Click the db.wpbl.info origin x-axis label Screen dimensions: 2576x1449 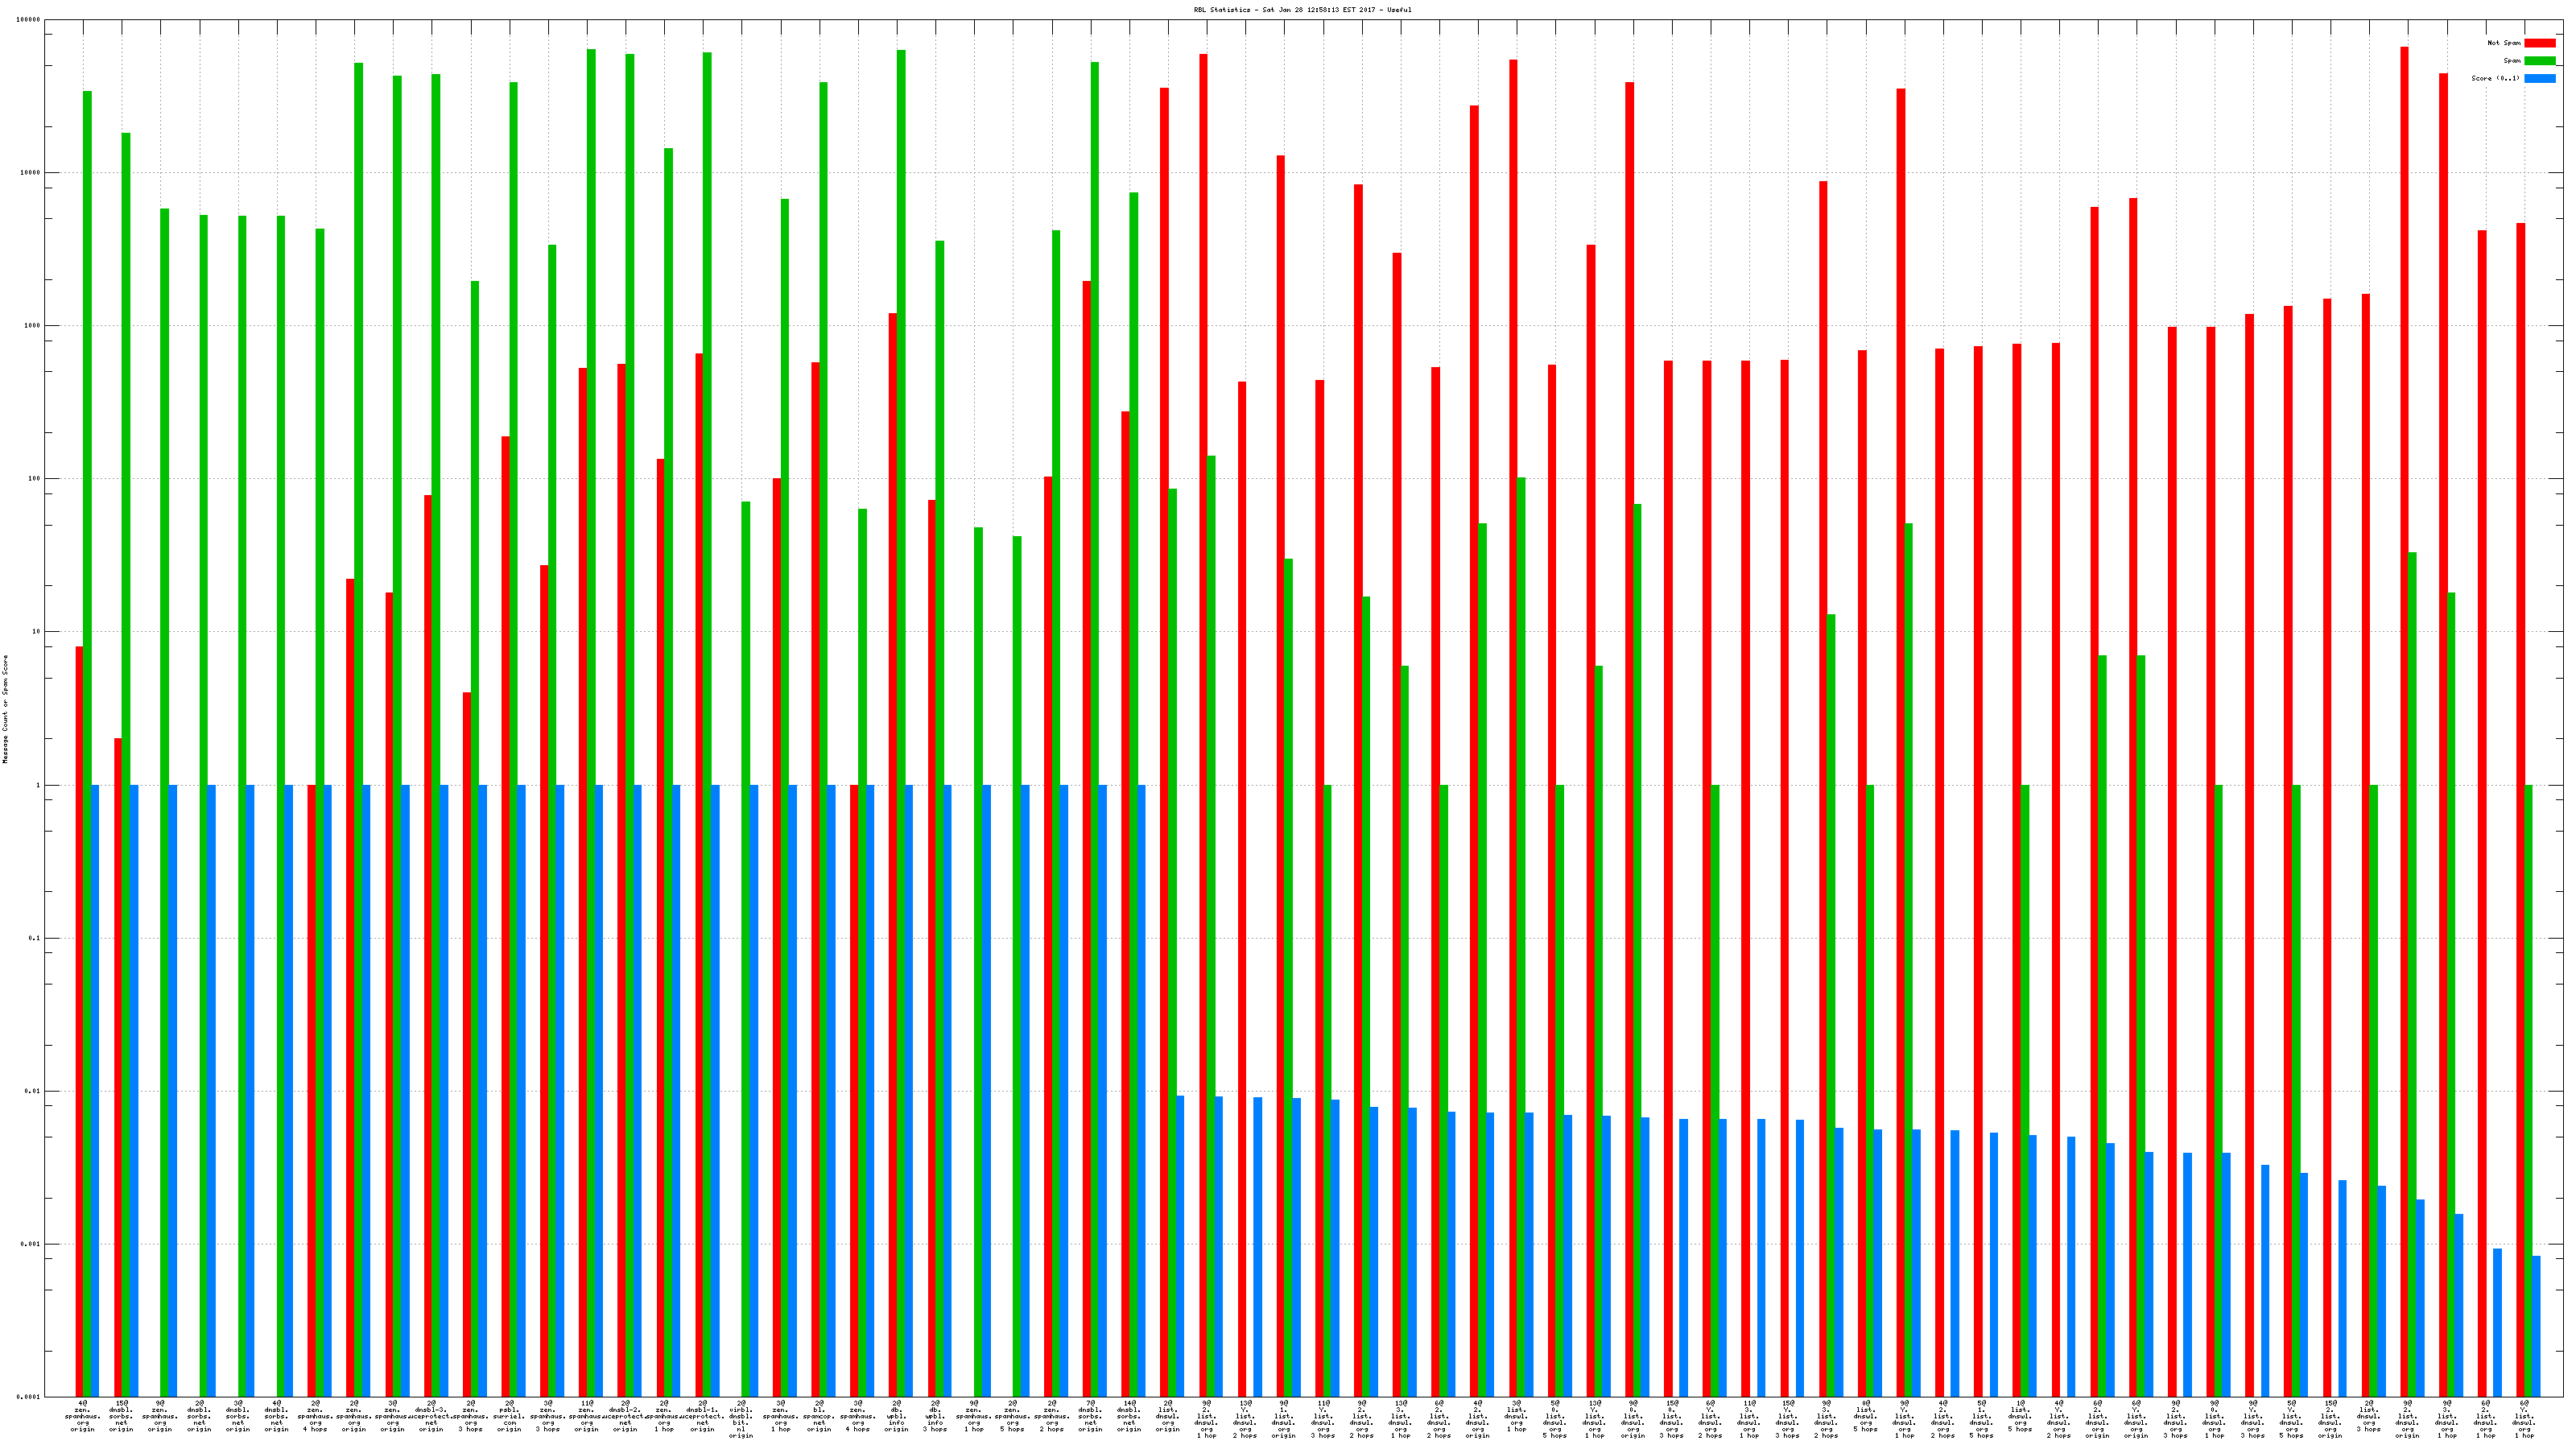pos(897,1416)
